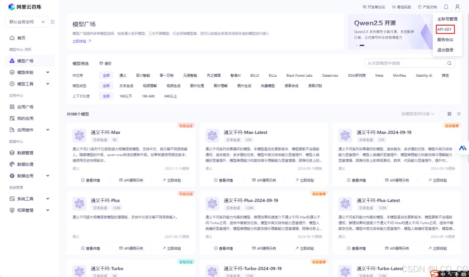Open 数据处理 in sidebar

pos(25,164)
